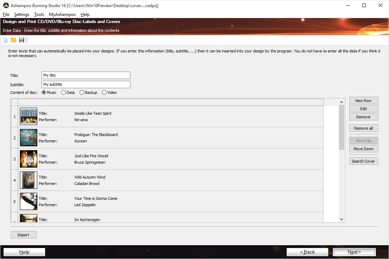Maximize the Burning Studio window
Viewport: 389px width, 259px height.
pyautogui.click(x=364, y=5)
